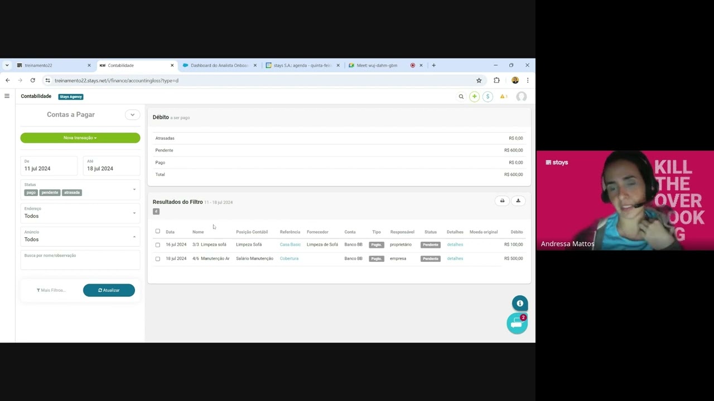Open the Nova transação dropdown
714x401 pixels.
pos(80,138)
